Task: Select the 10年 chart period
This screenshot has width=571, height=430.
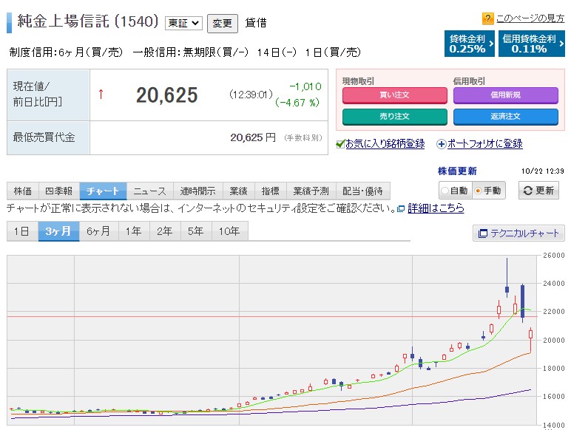Action: (229, 231)
